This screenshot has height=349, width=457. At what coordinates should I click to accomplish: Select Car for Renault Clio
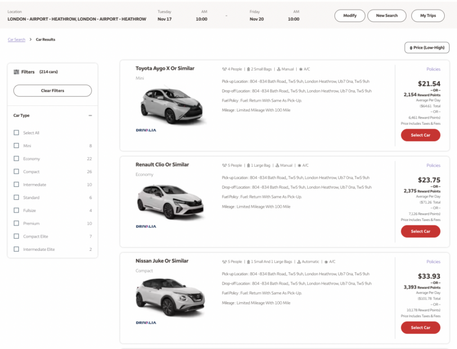point(420,231)
